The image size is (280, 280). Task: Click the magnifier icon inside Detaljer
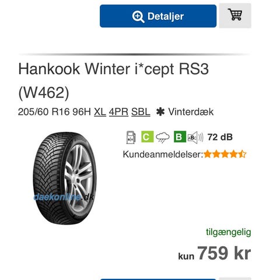click(x=138, y=16)
